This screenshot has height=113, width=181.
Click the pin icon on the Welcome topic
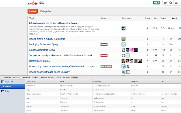click(x=32, y=23)
